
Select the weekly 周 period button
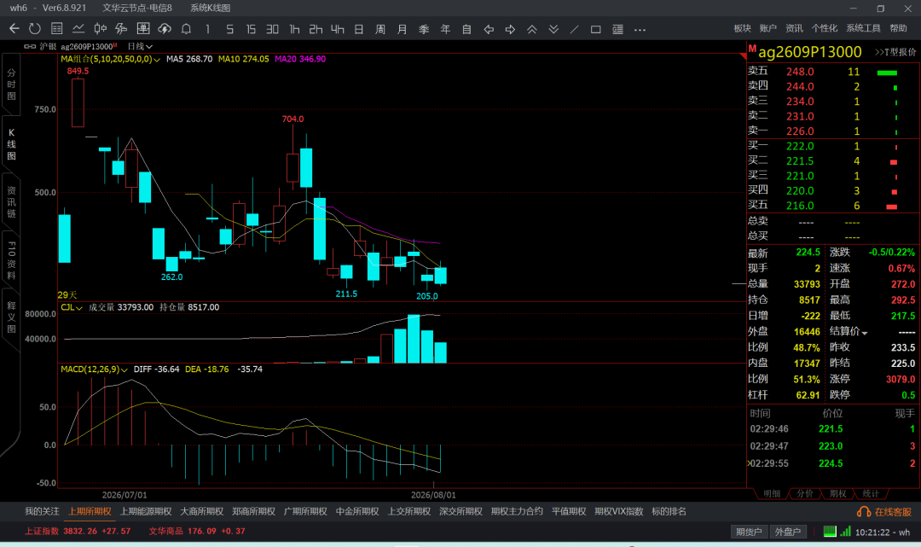380,29
